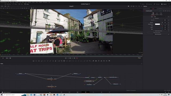Toggle the Effects panel button
The height and width of the screenshot is (96, 171).
[x=15, y=4]
